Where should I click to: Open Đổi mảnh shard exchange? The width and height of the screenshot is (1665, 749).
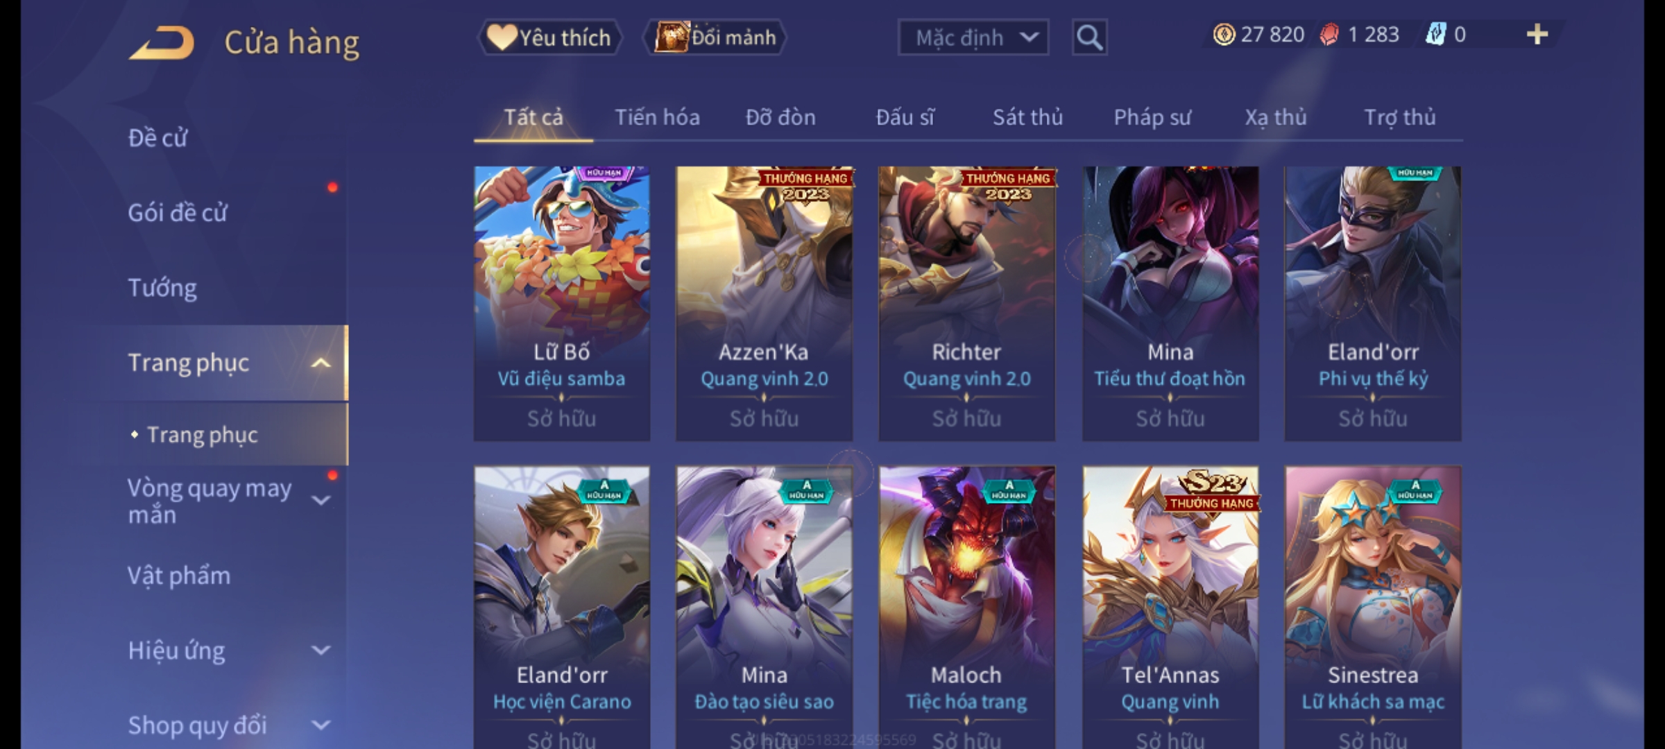tap(716, 37)
